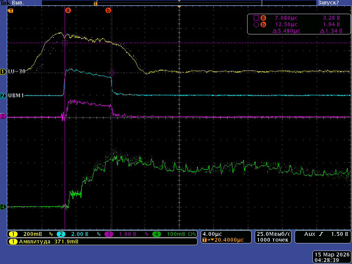352x264 pixels.
Task: Select the green channel 4 ground marker
Action: click(x=3, y=207)
